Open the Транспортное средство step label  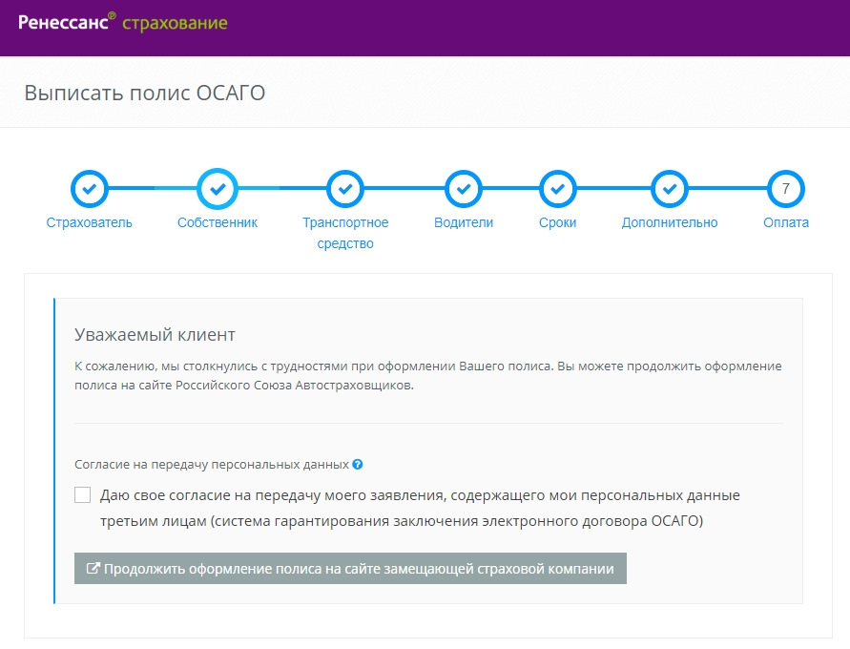(x=345, y=233)
